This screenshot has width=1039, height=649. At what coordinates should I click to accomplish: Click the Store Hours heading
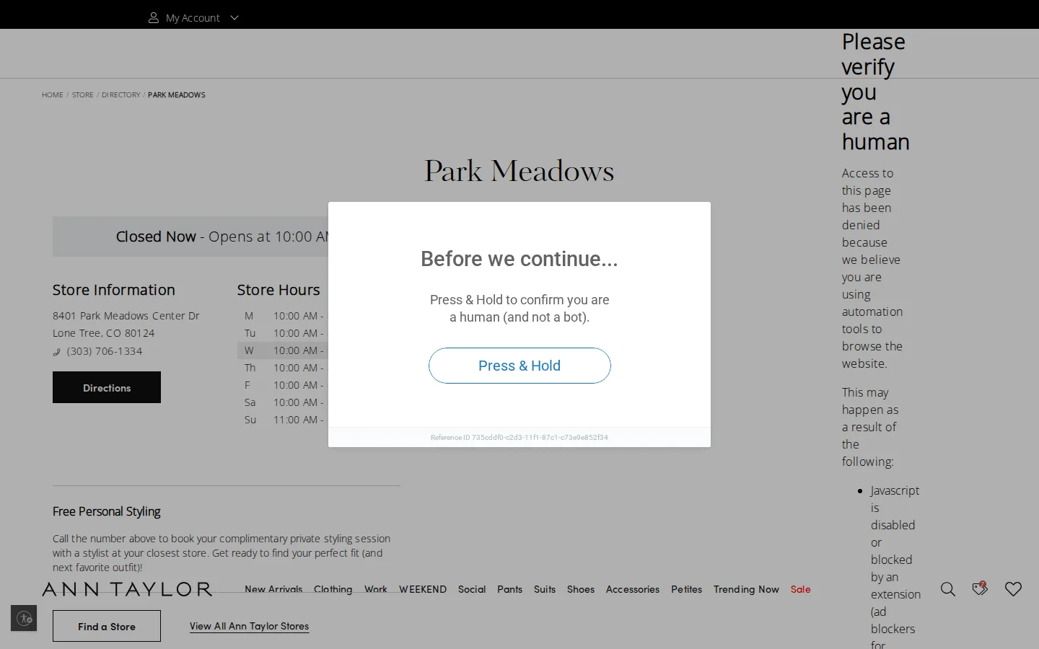click(x=279, y=290)
